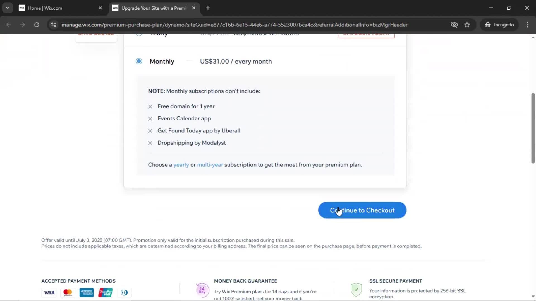Click X icon beside Dropshipping by Modalyst
The height and width of the screenshot is (301, 536).
tap(150, 143)
